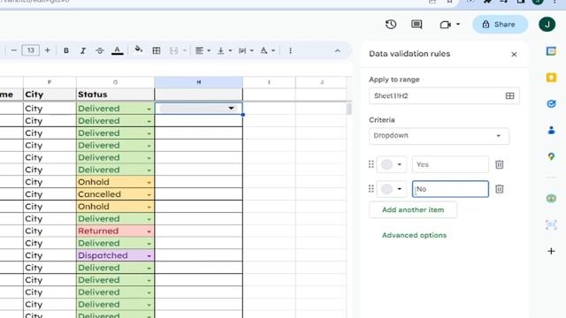Select the City header cell
Image resolution: width=566 pixels, height=318 pixels.
(50, 95)
